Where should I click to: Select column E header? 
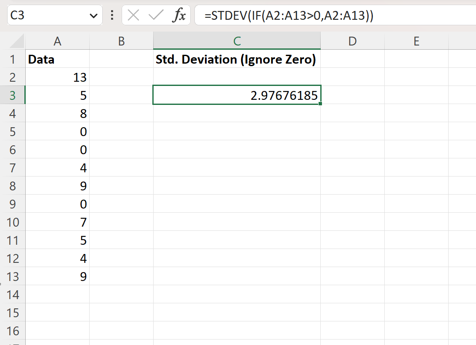pos(416,41)
